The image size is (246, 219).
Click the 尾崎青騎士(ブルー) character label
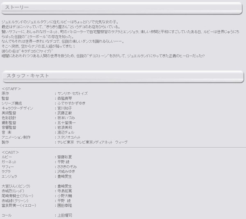click(x=17, y=196)
